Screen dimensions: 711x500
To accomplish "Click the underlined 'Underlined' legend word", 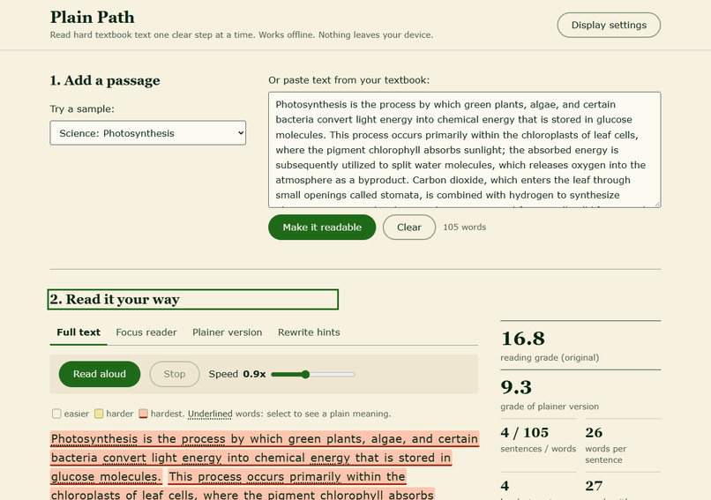I will [x=210, y=414].
